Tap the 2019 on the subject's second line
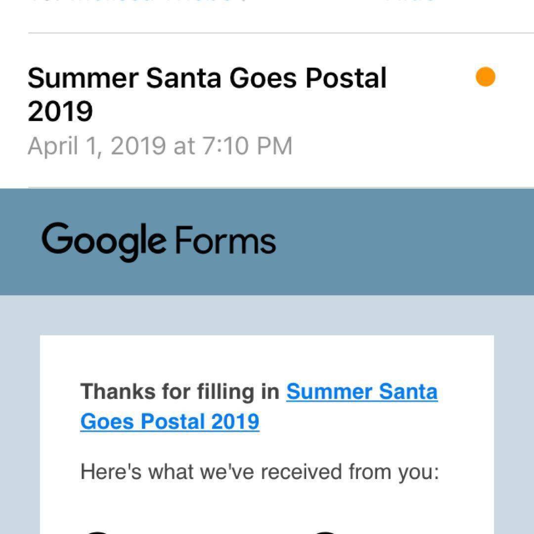534x534 pixels. coord(60,111)
